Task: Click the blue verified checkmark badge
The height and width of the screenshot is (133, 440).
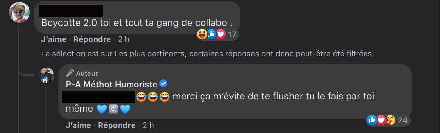Action: pos(164,84)
